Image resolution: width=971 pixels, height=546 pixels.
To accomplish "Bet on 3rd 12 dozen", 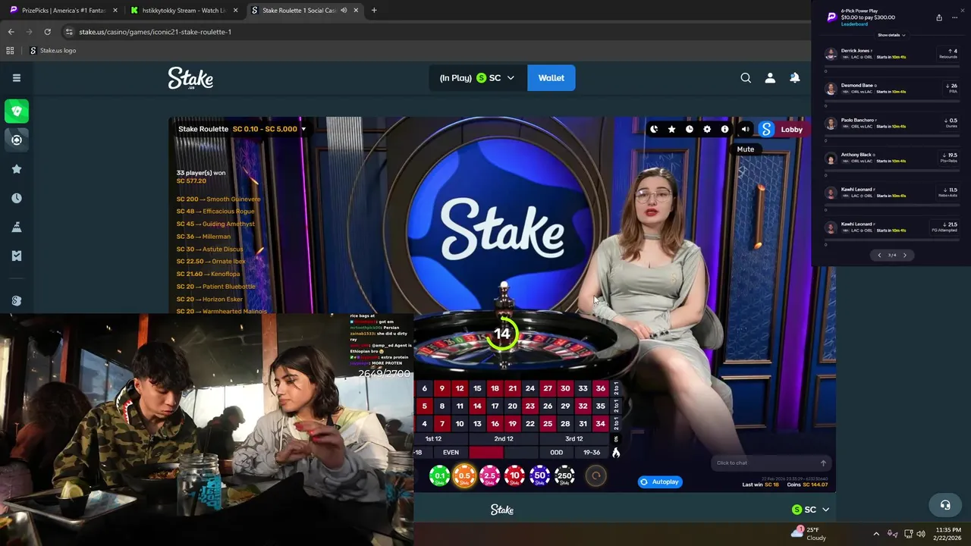I will (x=574, y=438).
